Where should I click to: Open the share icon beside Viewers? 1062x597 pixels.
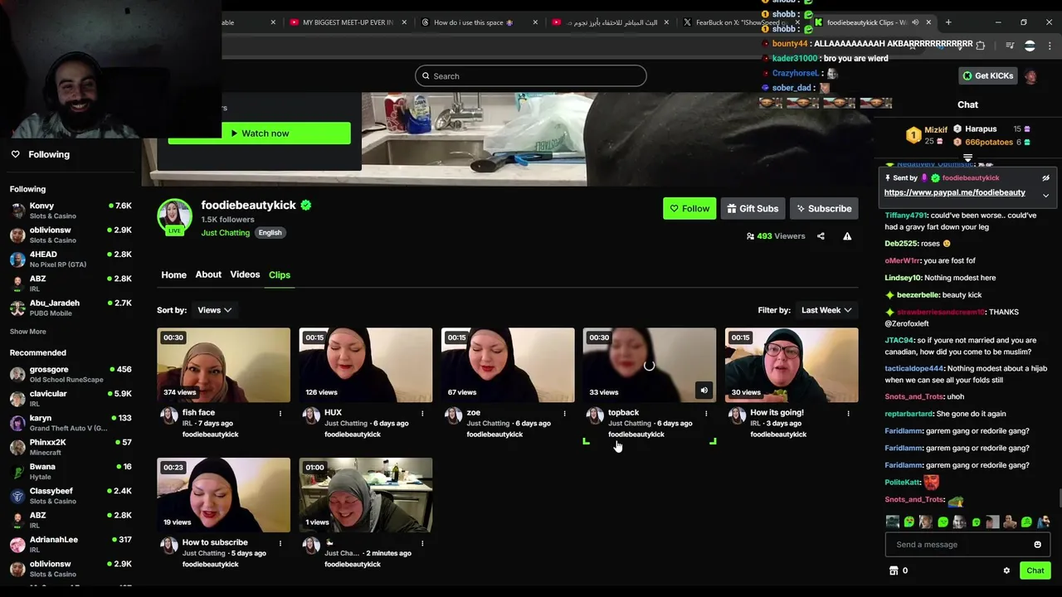821,236
